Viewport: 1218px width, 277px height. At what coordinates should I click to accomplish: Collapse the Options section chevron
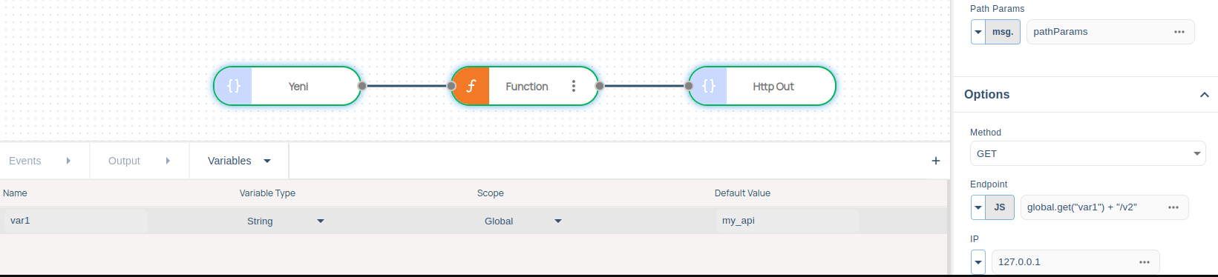tap(1205, 95)
